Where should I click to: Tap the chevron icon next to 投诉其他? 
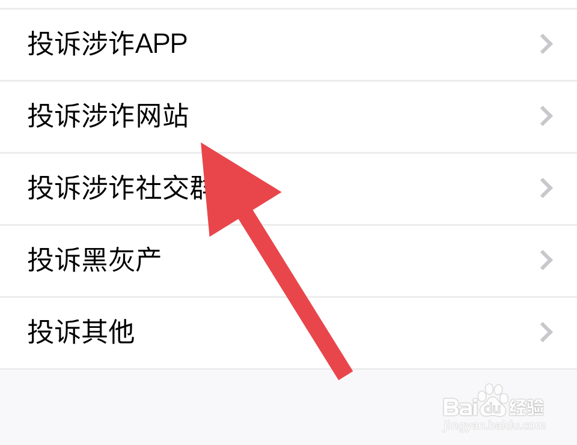(x=546, y=333)
